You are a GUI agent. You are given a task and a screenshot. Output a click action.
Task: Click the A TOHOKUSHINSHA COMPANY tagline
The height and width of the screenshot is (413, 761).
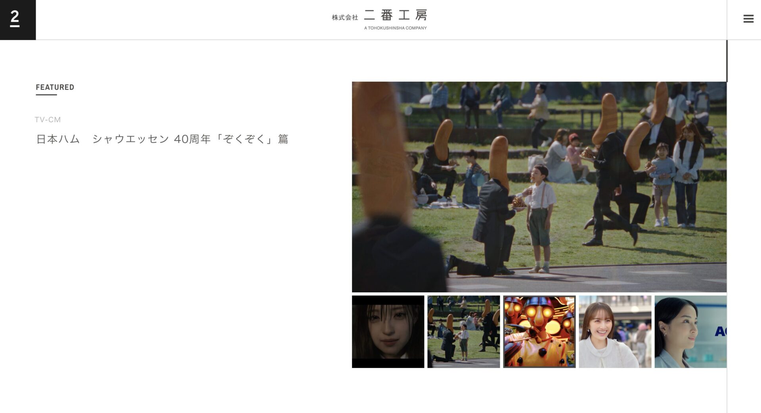coord(395,28)
